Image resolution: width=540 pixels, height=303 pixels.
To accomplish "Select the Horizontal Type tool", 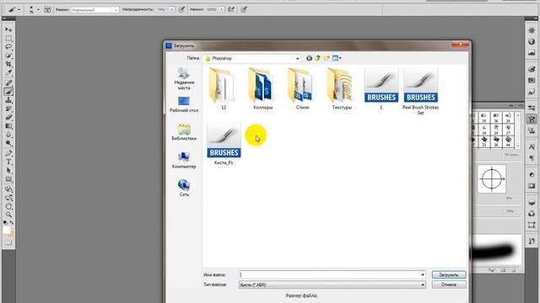I will pyautogui.click(x=8, y=162).
